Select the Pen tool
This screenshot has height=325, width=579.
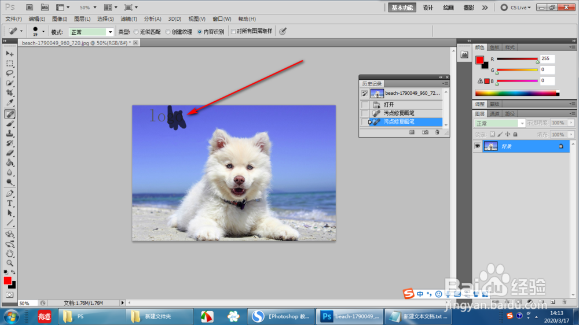[10, 194]
